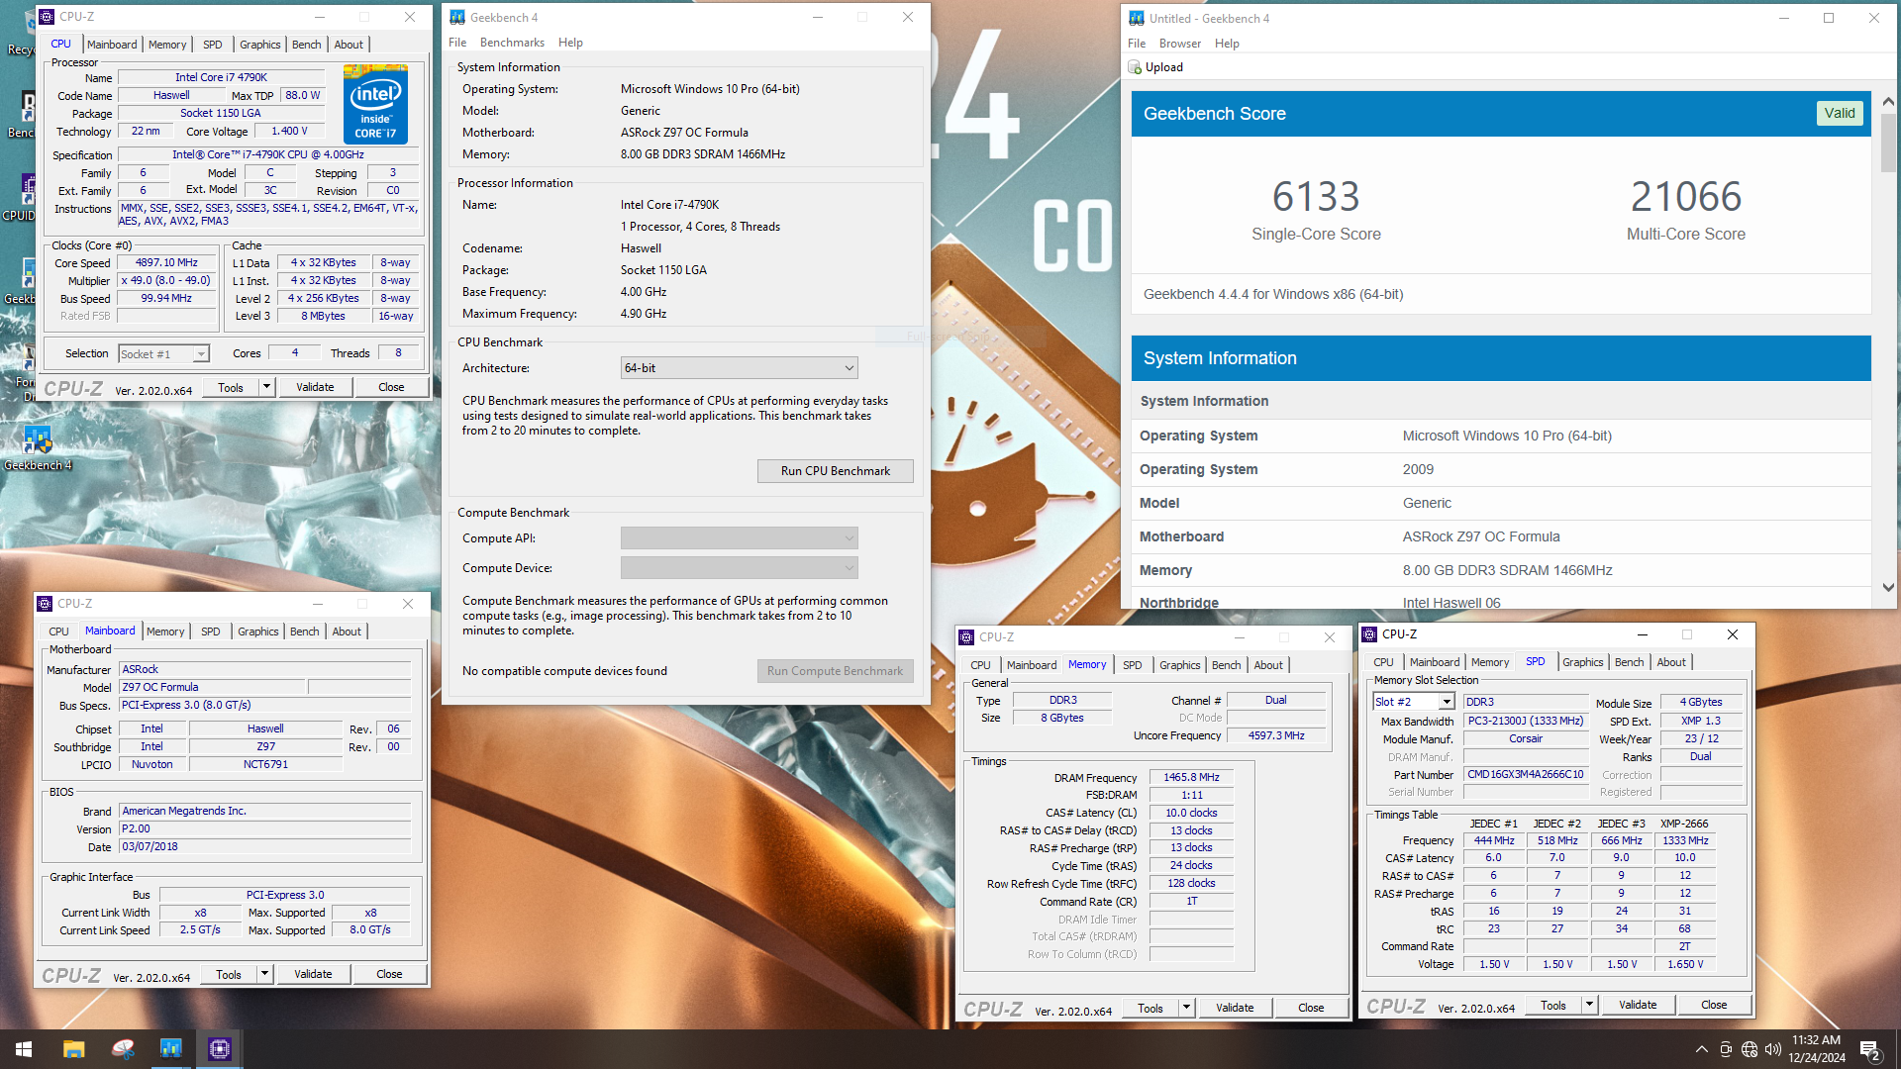Click the Upload button in results window
This screenshot has height=1069, width=1901.
tap(1155, 67)
